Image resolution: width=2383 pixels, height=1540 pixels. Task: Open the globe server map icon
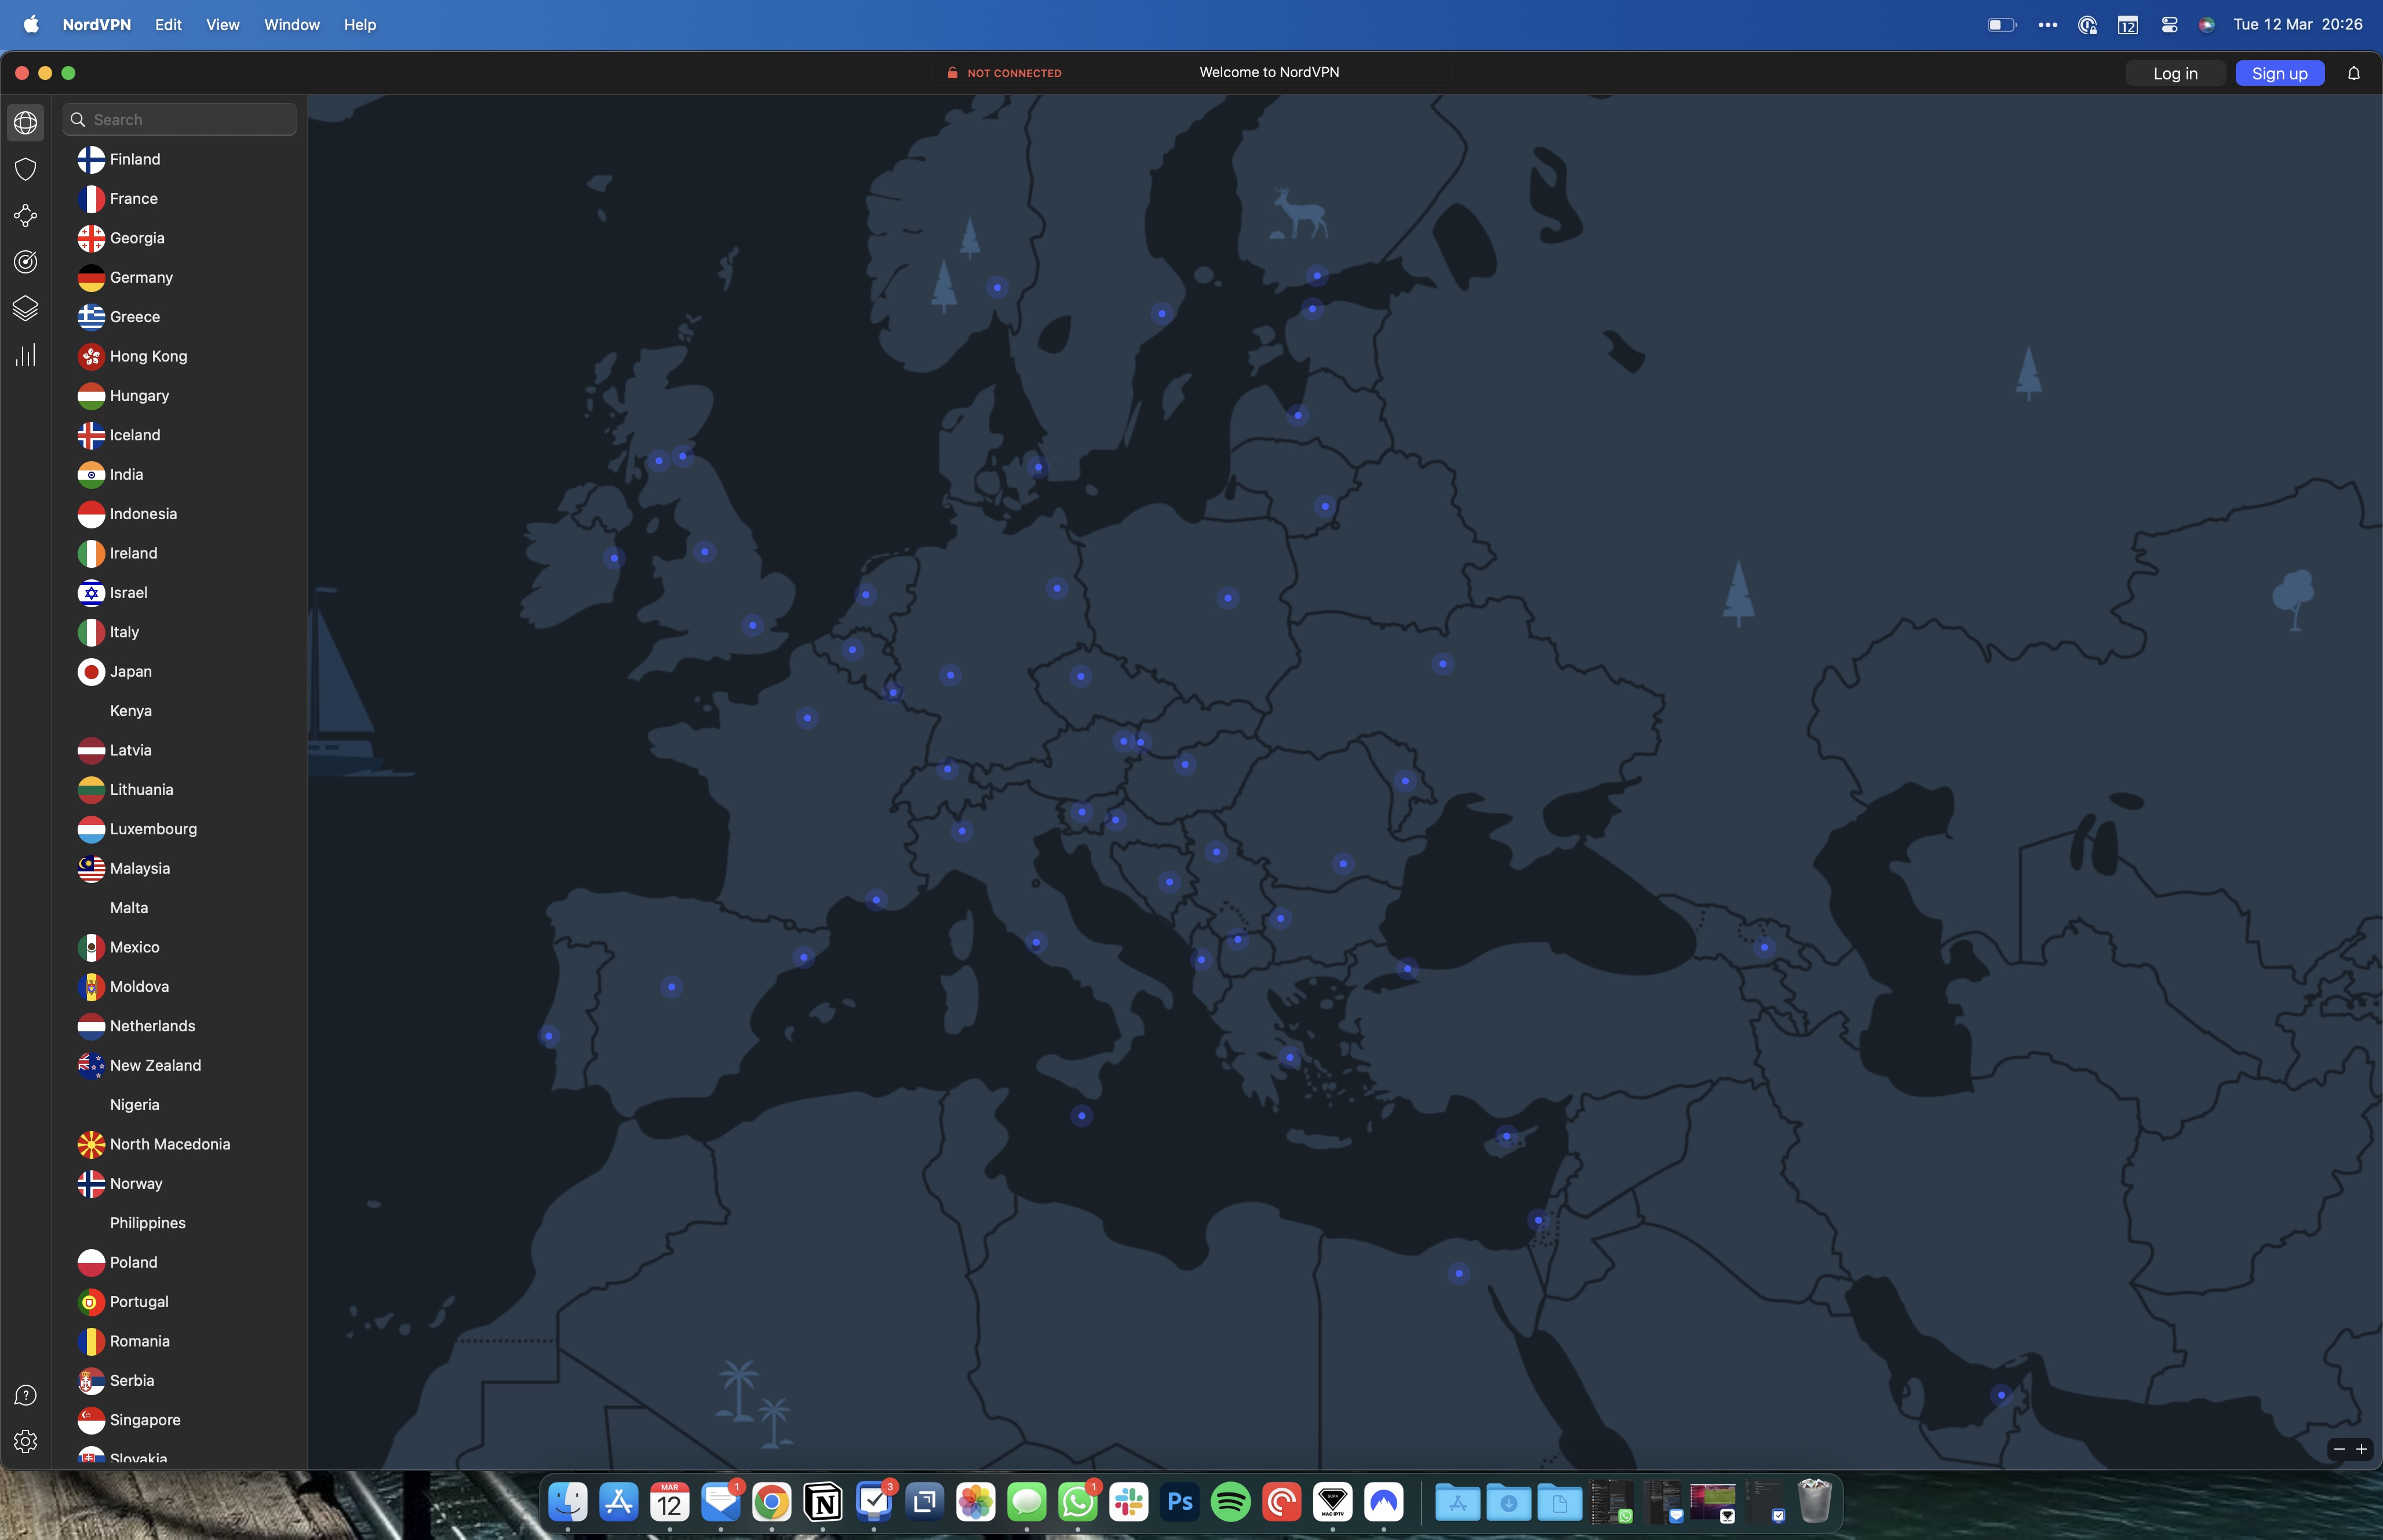(x=26, y=123)
